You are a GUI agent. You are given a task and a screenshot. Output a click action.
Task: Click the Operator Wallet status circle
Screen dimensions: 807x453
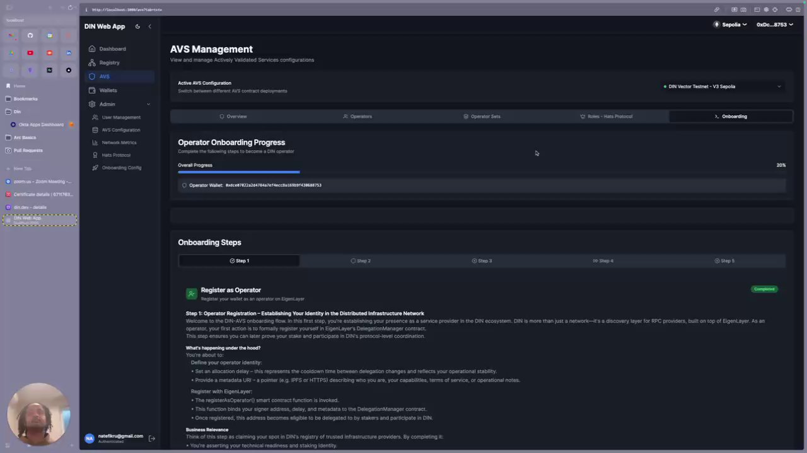click(x=184, y=185)
